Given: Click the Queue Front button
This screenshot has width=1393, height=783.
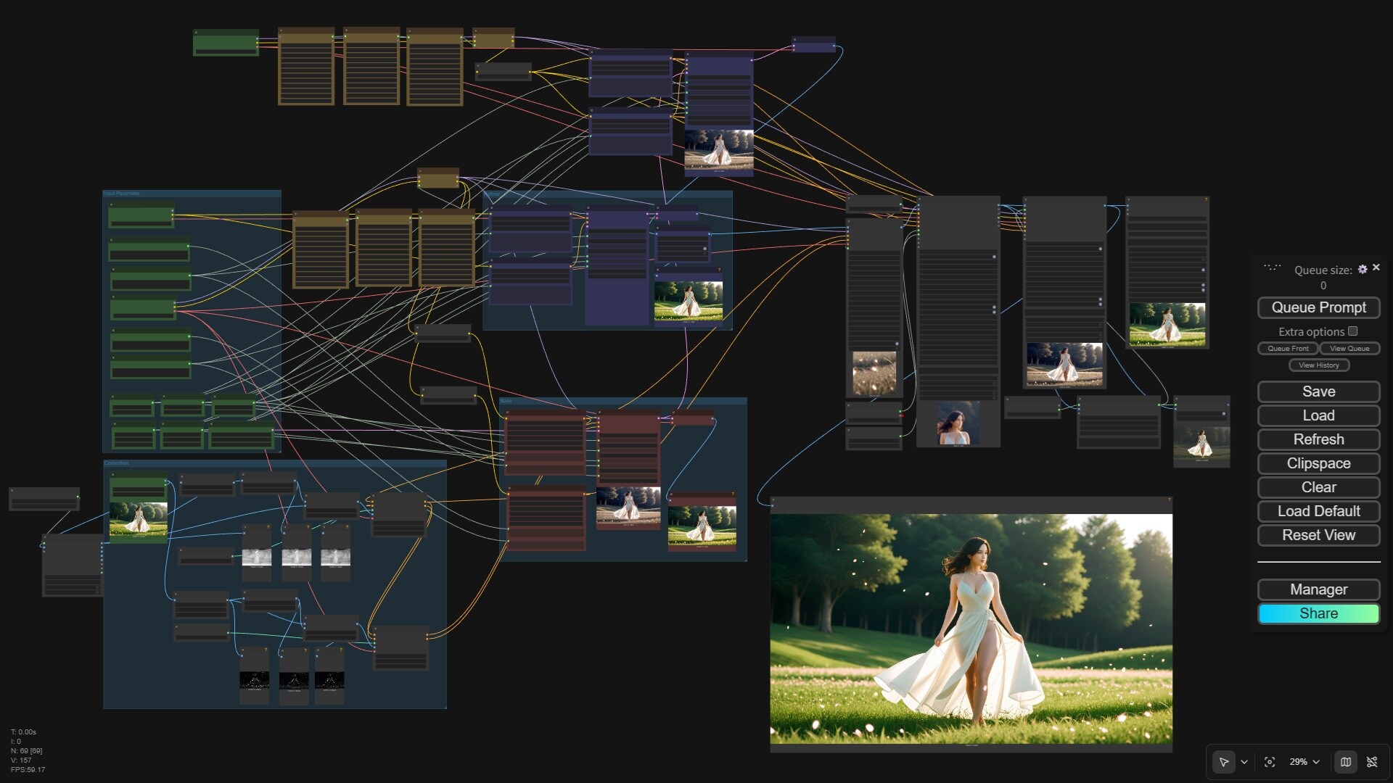Looking at the screenshot, I should [1288, 349].
